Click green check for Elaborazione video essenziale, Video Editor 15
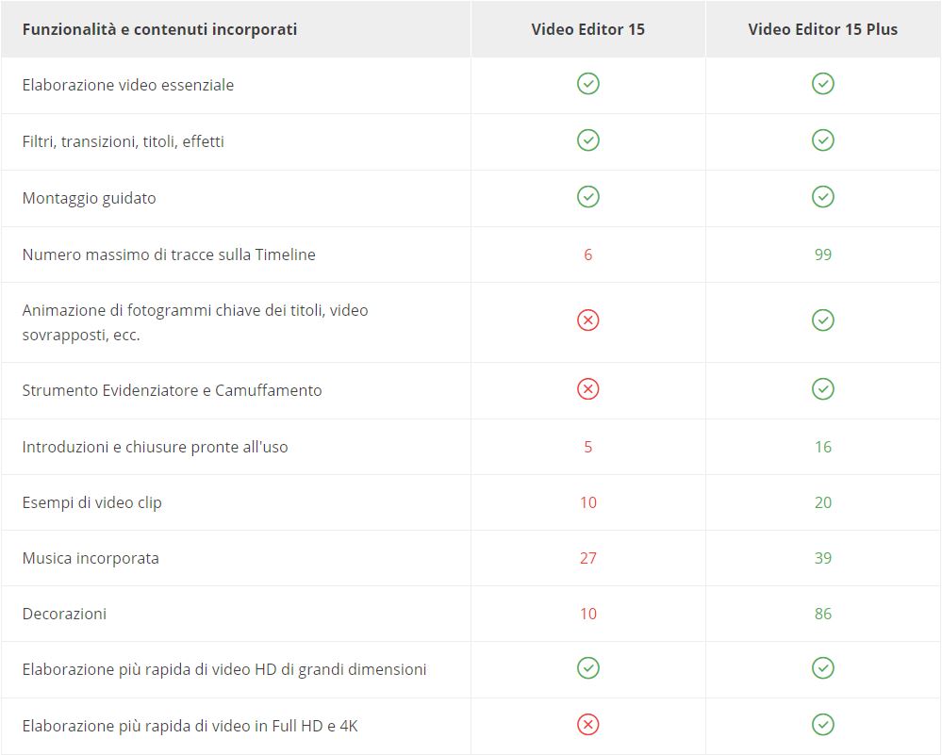The image size is (942, 755). [588, 84]
